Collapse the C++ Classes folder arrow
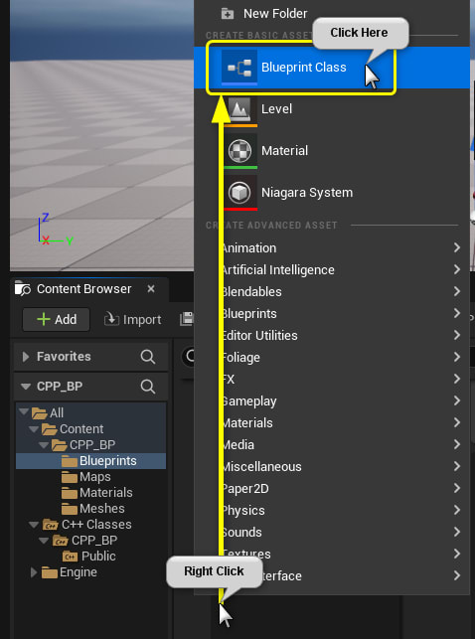475x639 pixels. click(34, 525)
